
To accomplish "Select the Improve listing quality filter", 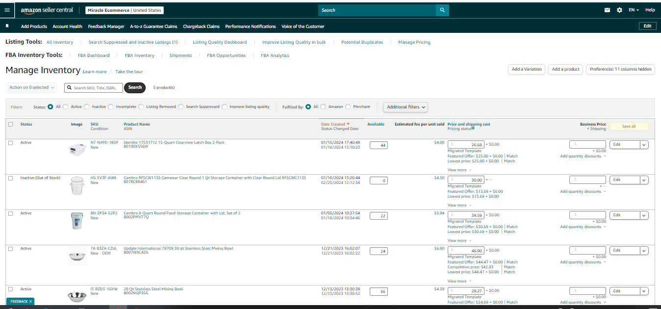I will pos(225,106).
